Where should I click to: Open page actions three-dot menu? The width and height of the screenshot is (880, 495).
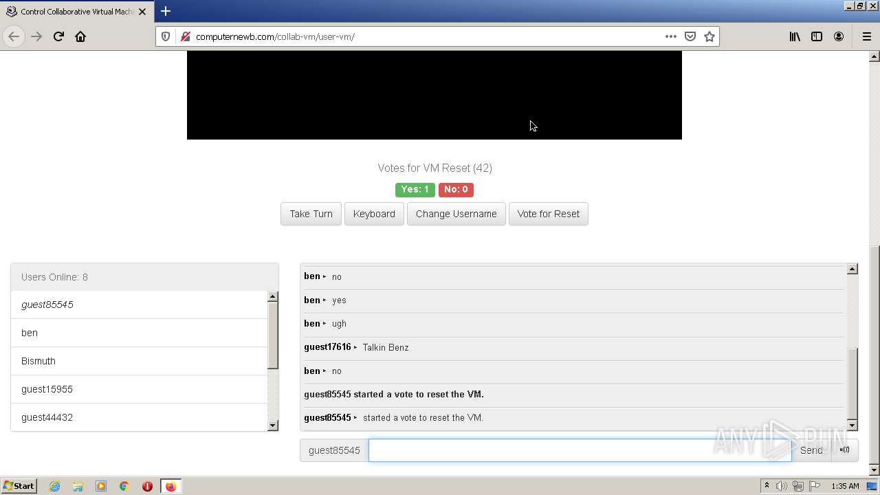(671, 36)
